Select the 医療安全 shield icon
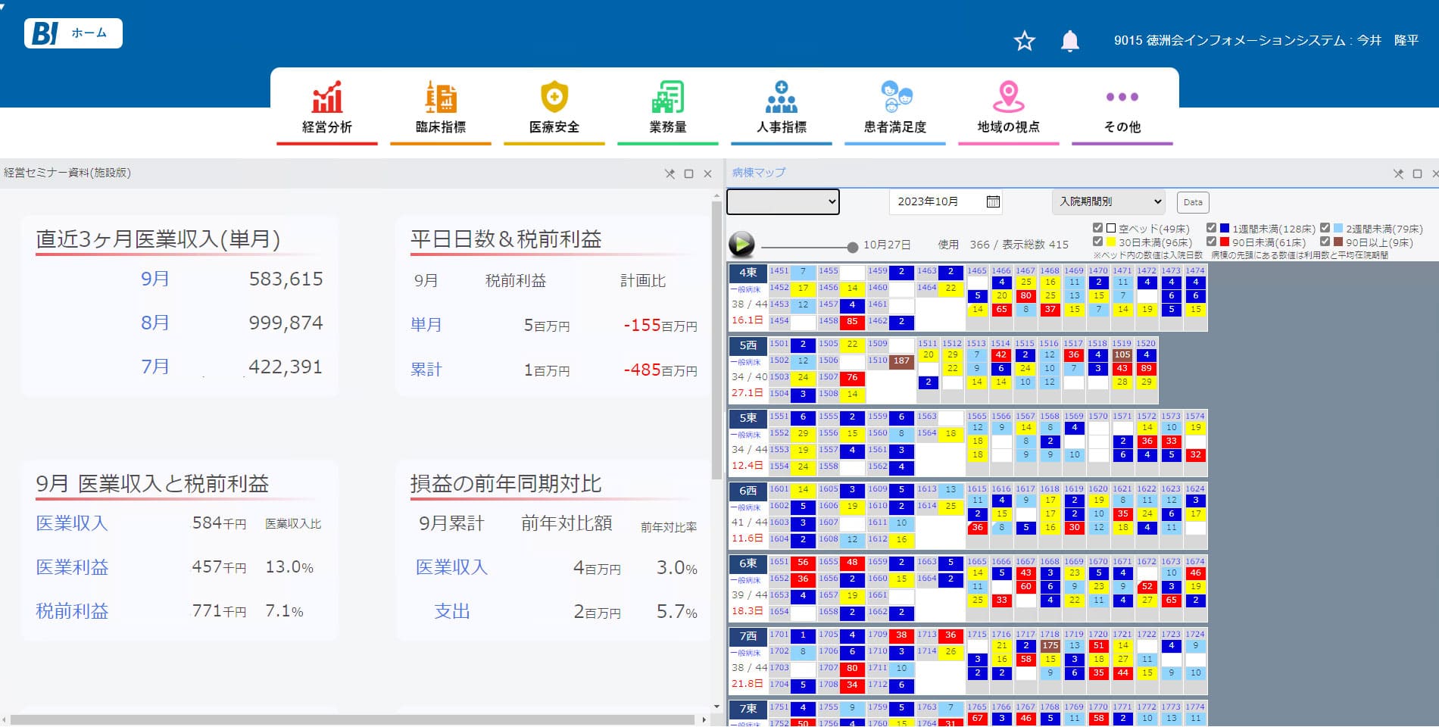The width and height of the screenshot is (1439, 727). pos(554,98)
